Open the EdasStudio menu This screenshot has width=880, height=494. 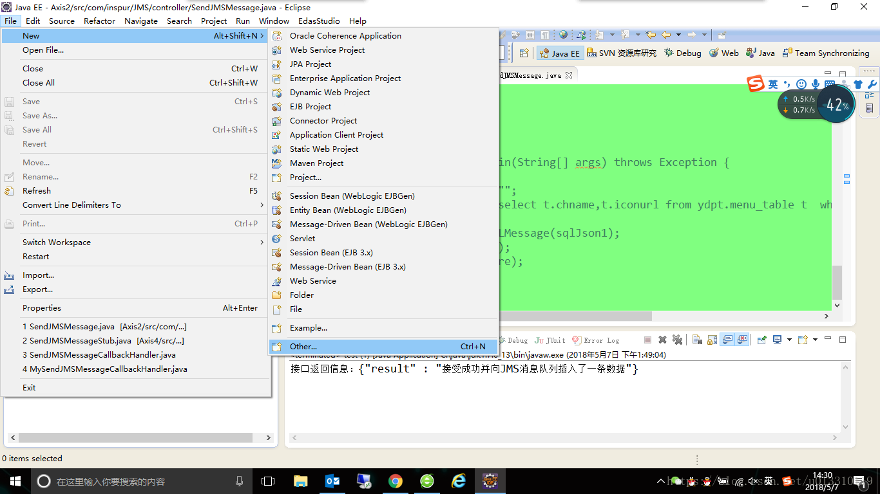pyautogui.click(x=319, y=21)
